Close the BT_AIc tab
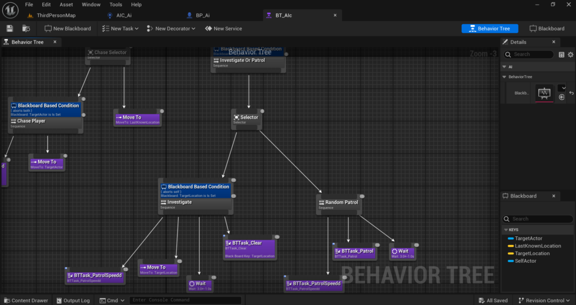 [335, 15]
